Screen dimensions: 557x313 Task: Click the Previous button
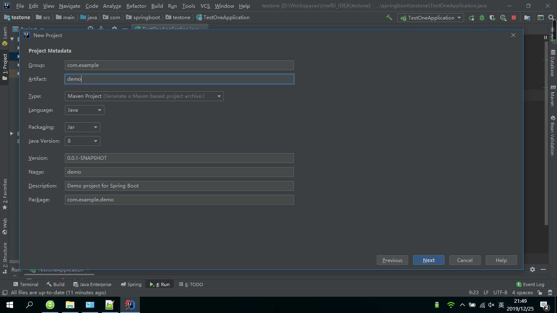392,260
